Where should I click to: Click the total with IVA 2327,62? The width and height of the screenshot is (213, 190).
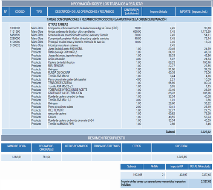(x=206, y=175)
